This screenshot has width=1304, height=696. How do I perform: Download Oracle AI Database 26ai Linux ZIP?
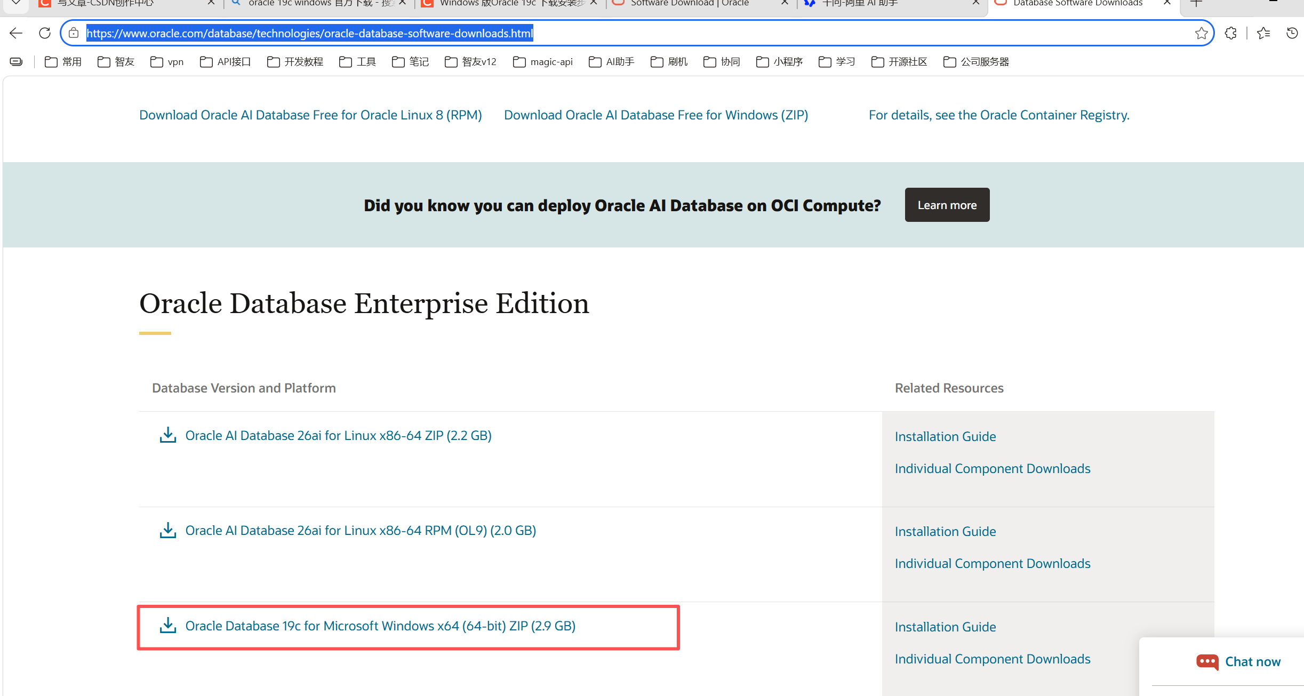click(x=338, y=436)
